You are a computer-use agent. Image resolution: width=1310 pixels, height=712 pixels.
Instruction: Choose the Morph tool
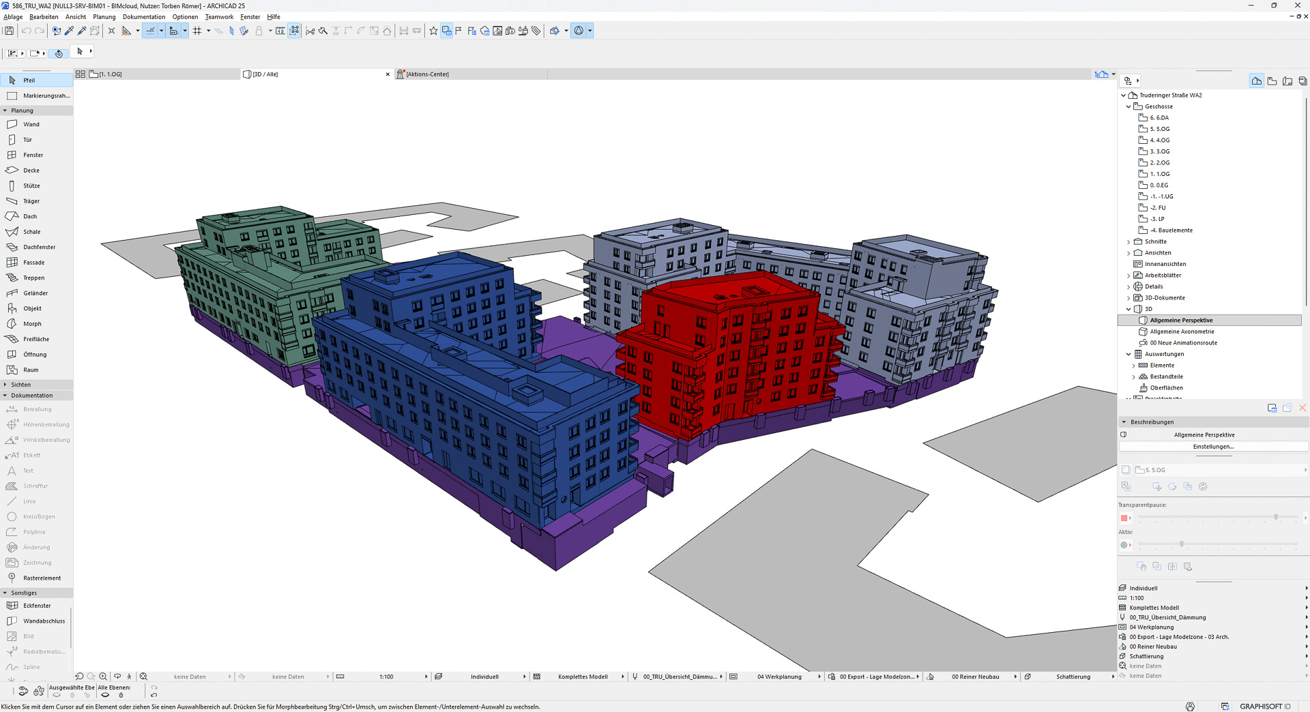tap(32, 324)
